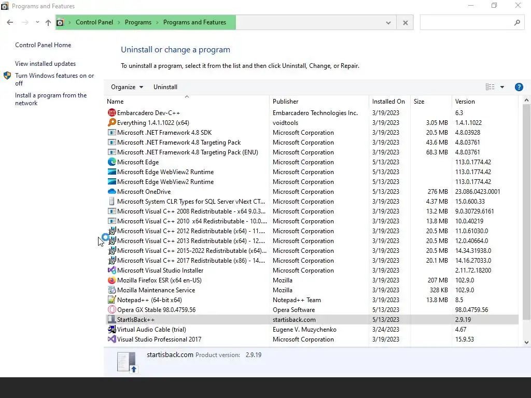
Task: Open Turn Windows features on or off
Action: pos(54,79)
